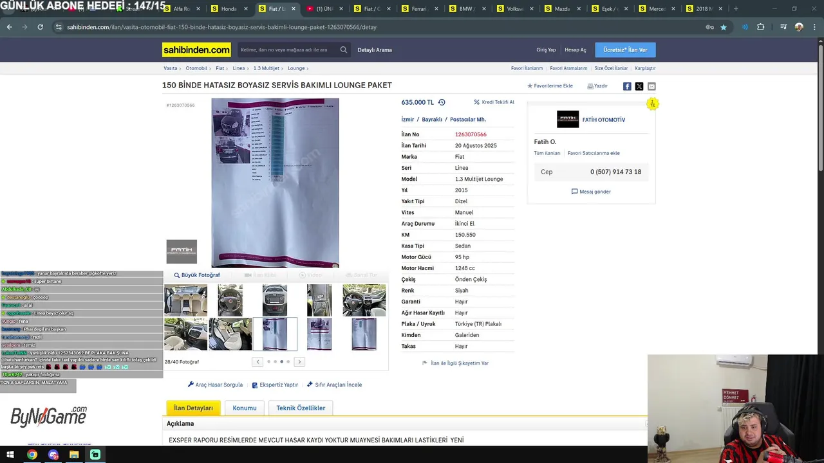The height and width of the screenshot is (463, 824).
Task: Open Teknik Özellikler tab
Action: click(x=301, y=408)
